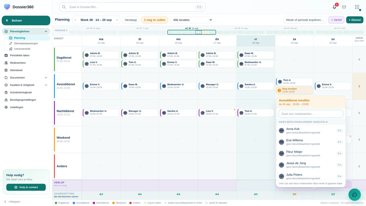Screen dimensions: 366x206
Task: Click the Medewerkers people icon
Action: point(6,63)
